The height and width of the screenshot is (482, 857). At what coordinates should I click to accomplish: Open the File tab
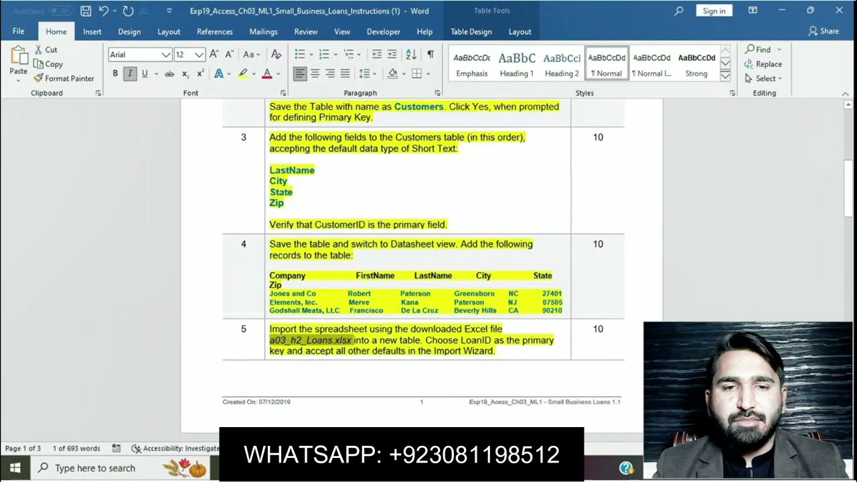pos(18,31)
